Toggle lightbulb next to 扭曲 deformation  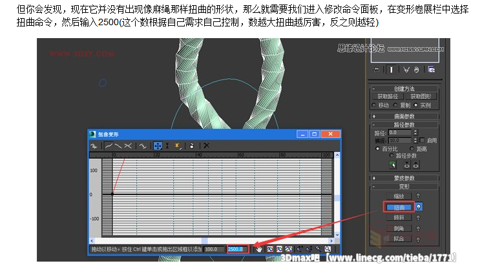point(419,207)
